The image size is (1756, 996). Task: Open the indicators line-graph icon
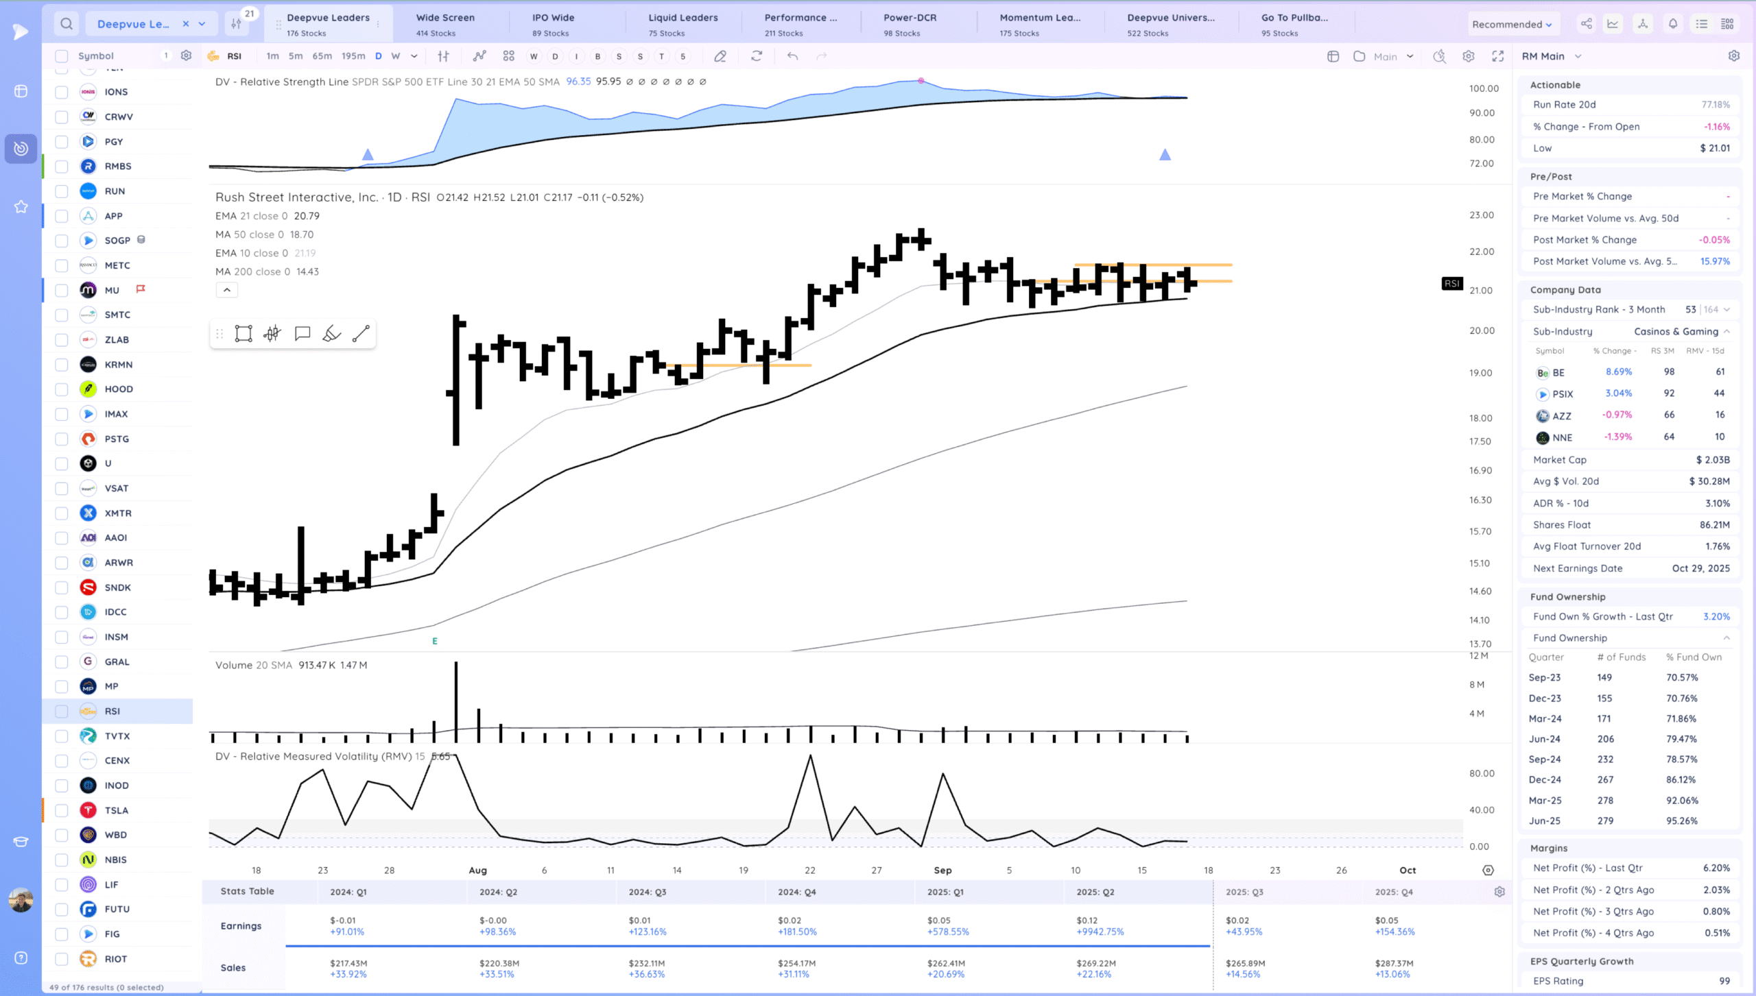tap(479, 56)
